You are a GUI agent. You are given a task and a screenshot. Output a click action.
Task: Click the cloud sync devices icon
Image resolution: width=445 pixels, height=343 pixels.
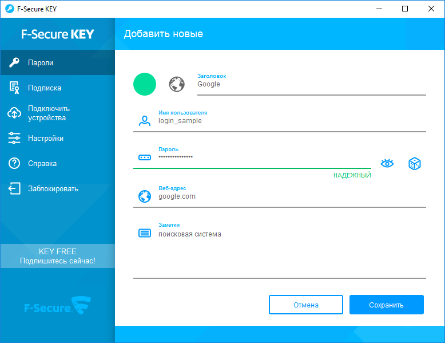coord(14,113)
